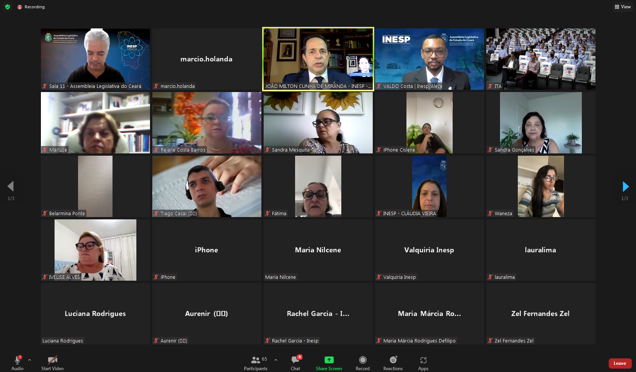Click the Maria Nilcene participant tile
636x372 pixels.
318,250
